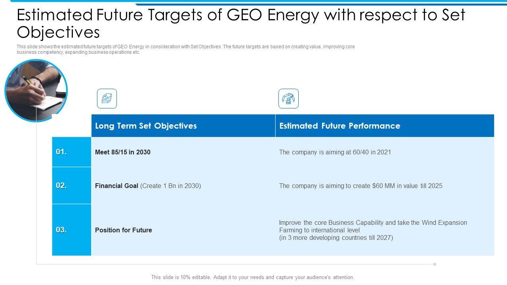
Task: Click the Wind Expansion Farming paragraph
Action: pos(373,230)
